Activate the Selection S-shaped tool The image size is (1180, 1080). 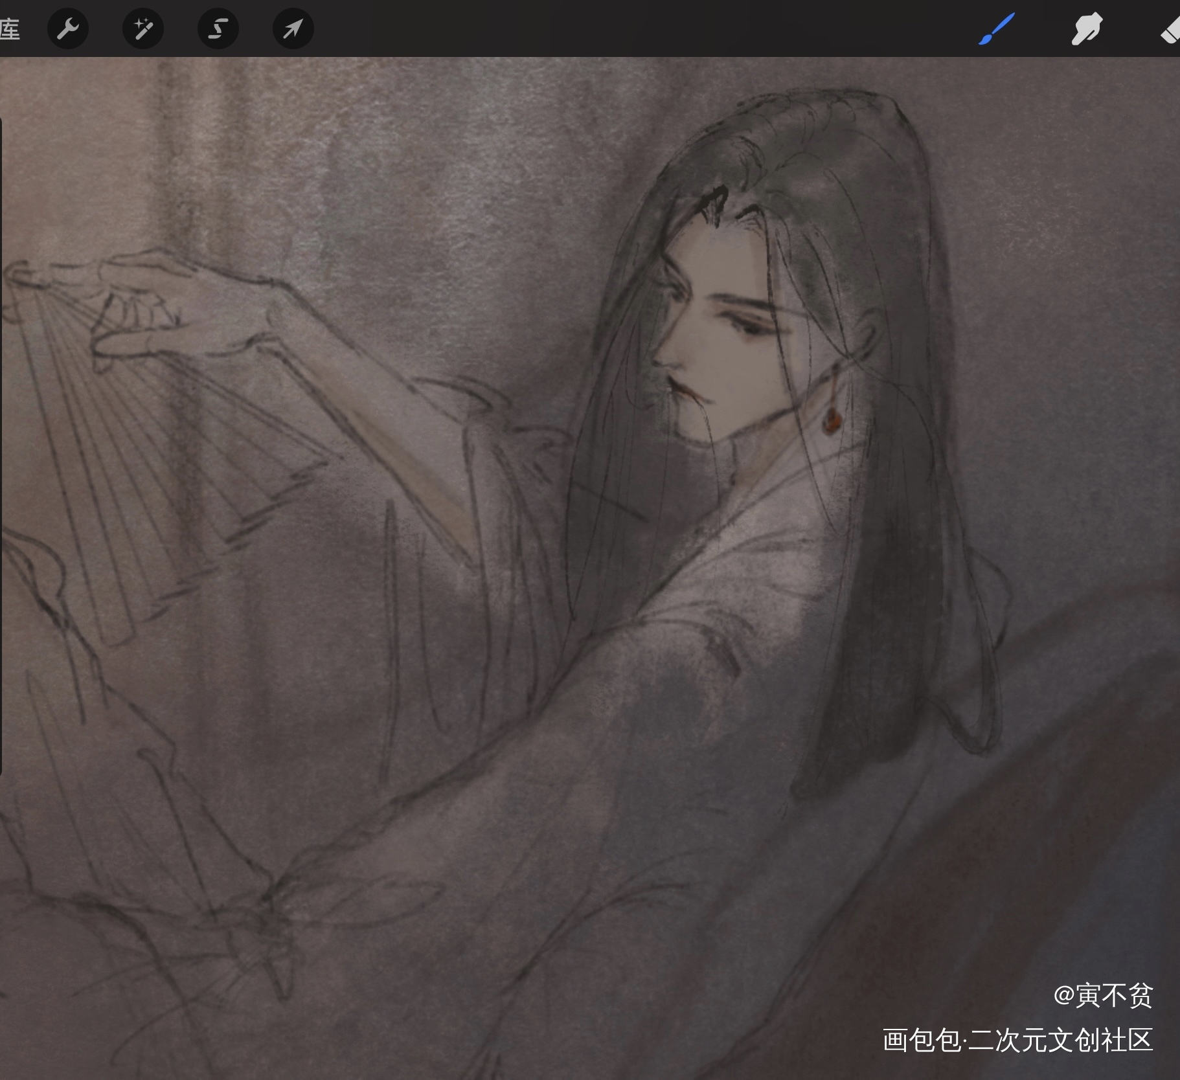pos(218,29)
